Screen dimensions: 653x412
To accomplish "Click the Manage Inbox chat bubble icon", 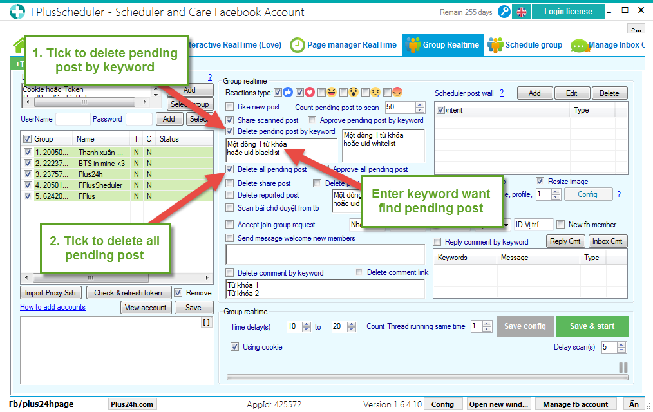I will tap(580, 45).
